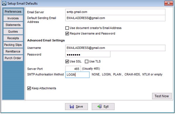The image size is (176, 115).
Task: Click the 'Setup Email Defaults' window title
Action: point(23,3)
